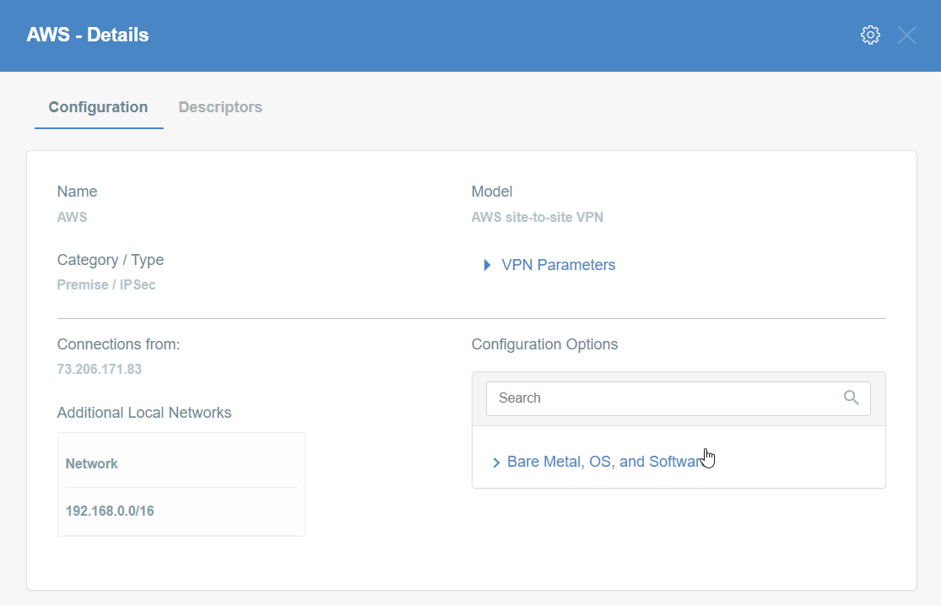Select the 192.168.0.0/16 network row
Screen dimensions: 941x606
[x=181, y=511]
